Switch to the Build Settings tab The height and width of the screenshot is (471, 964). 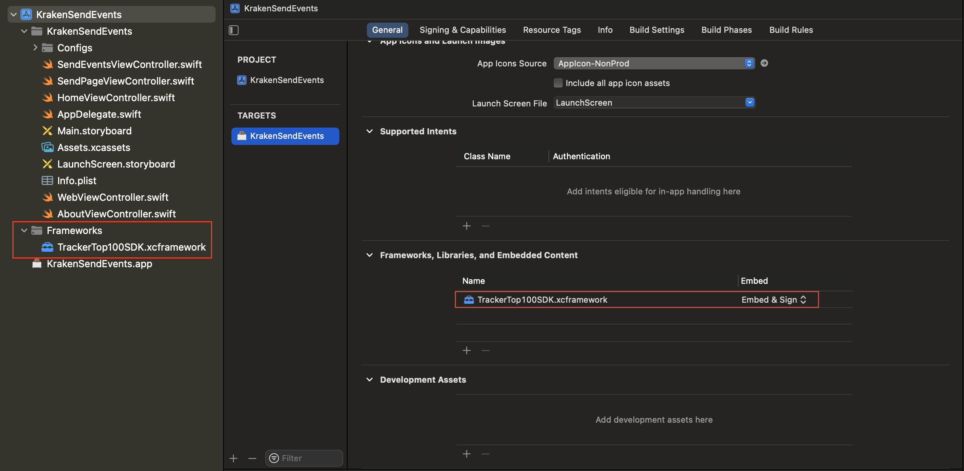(656, 30)
